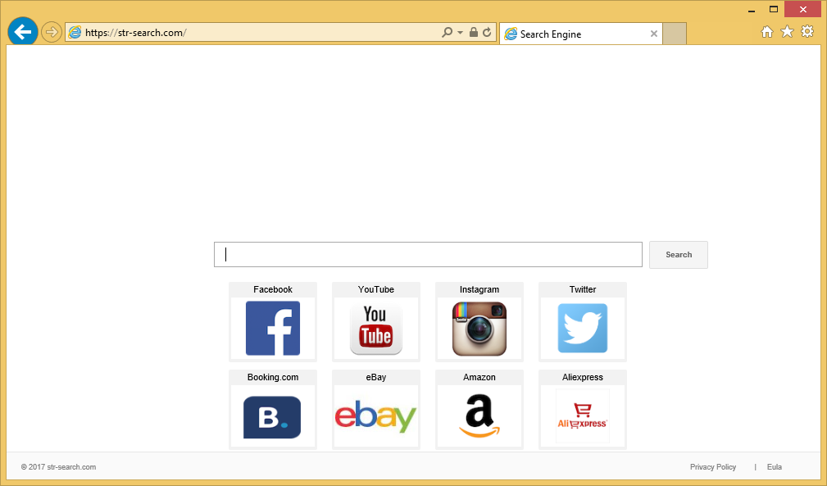
Task: Open a new blank tab
Action: click(675, 34)
